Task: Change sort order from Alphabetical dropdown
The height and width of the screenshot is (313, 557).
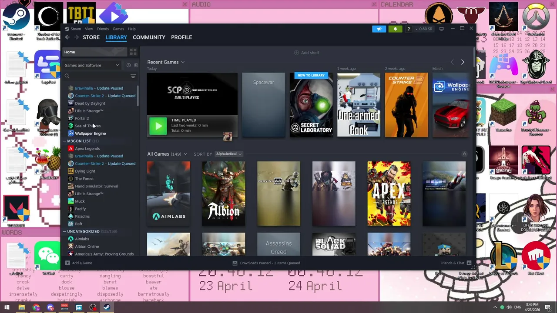Action: (228, 154)
